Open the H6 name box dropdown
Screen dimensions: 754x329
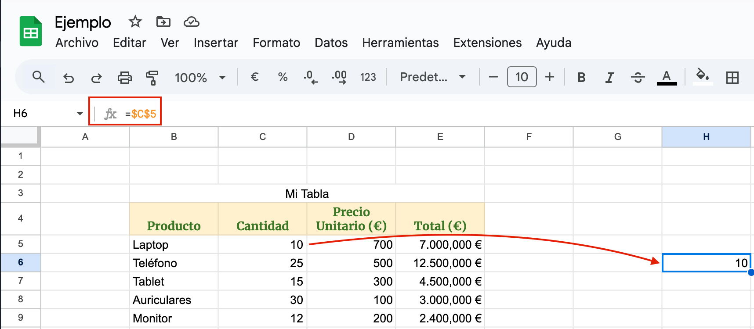click(80, 114)
